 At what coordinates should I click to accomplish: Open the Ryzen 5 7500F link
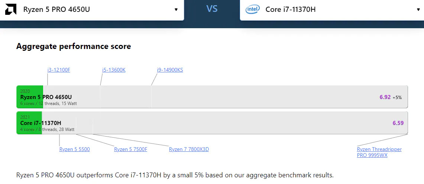point(130,149)
